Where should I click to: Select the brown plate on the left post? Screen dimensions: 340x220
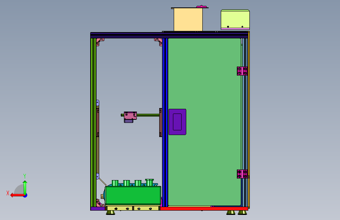tap(98, 123)
